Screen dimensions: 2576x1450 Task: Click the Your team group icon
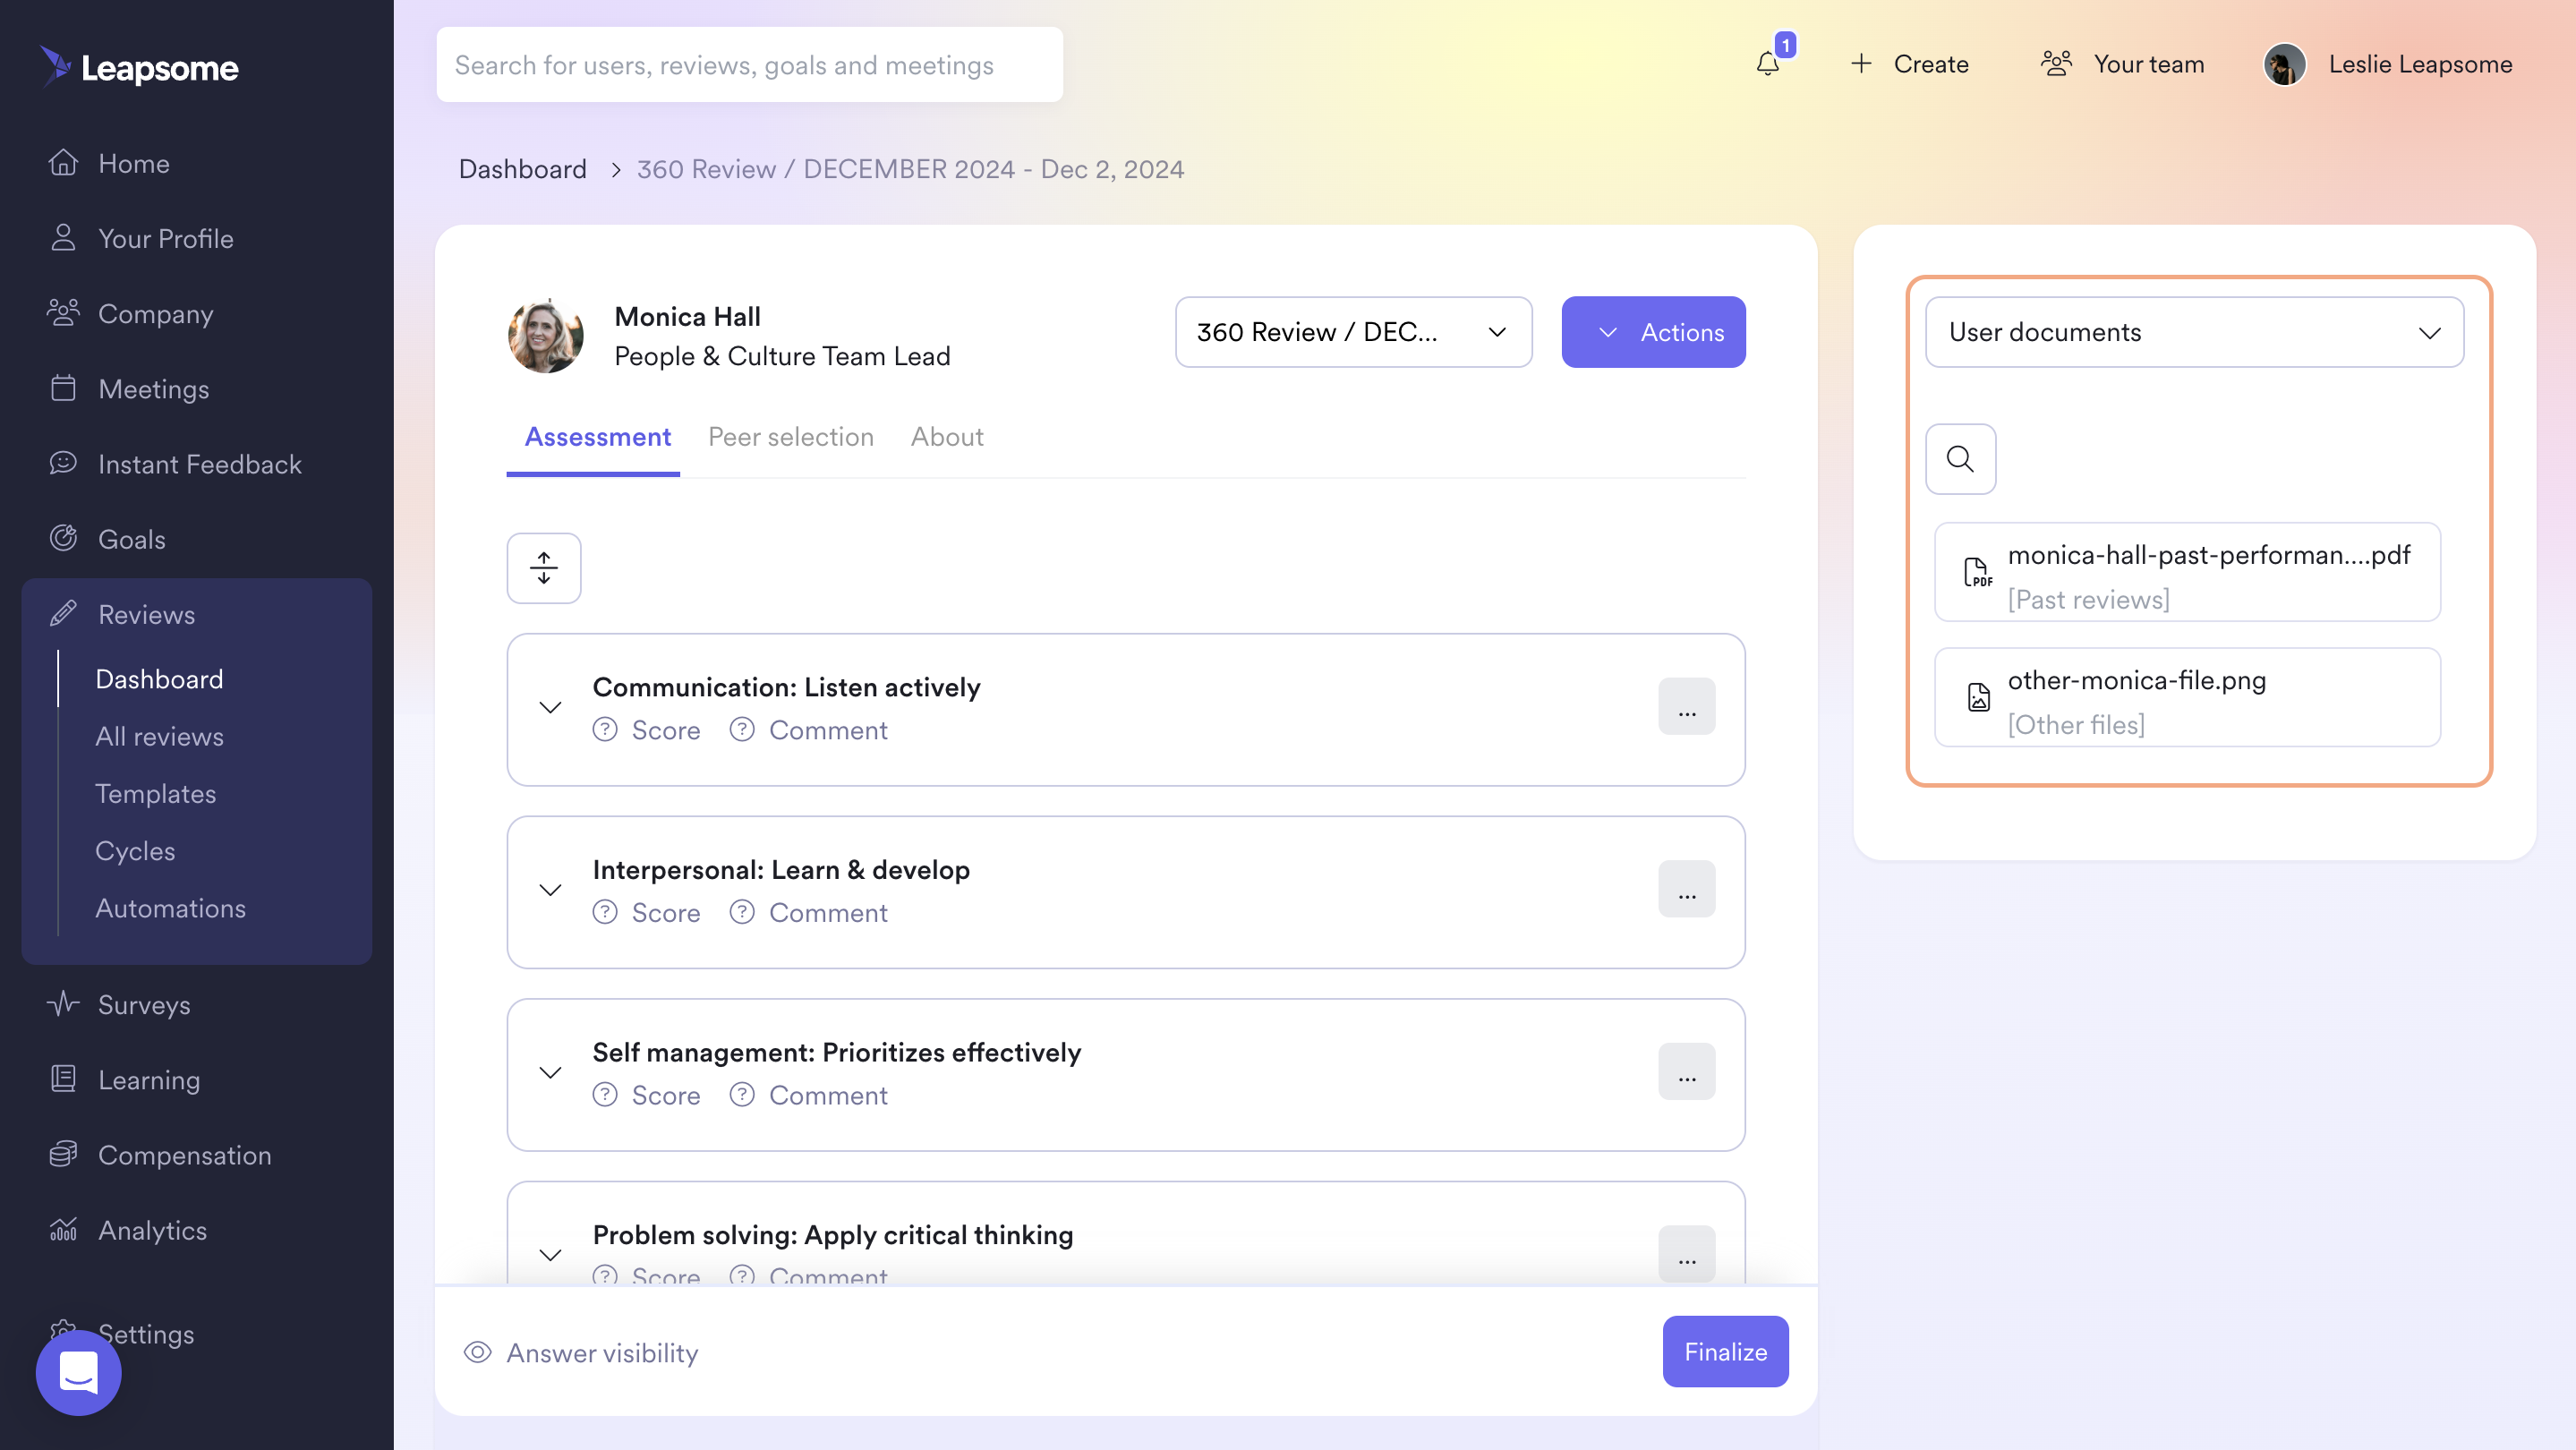point(2056,64)
